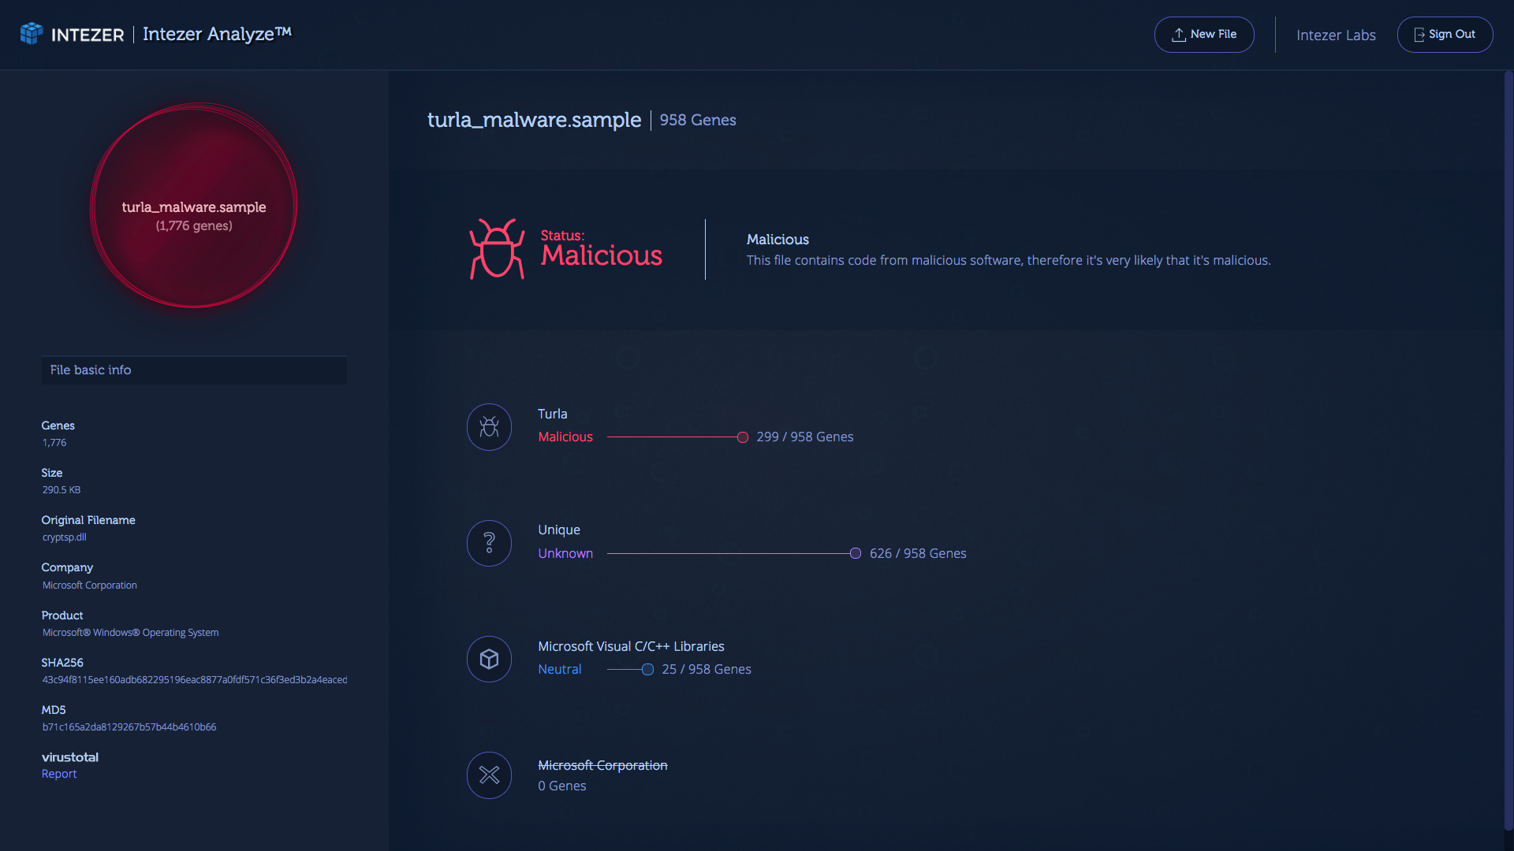
Task: Click the Sign Out button
Action: point(1445,35)
